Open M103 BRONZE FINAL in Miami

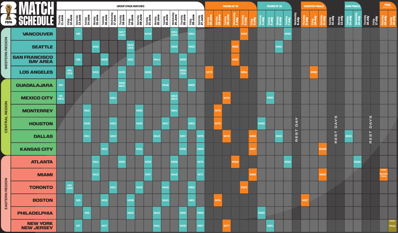(384, 175)
